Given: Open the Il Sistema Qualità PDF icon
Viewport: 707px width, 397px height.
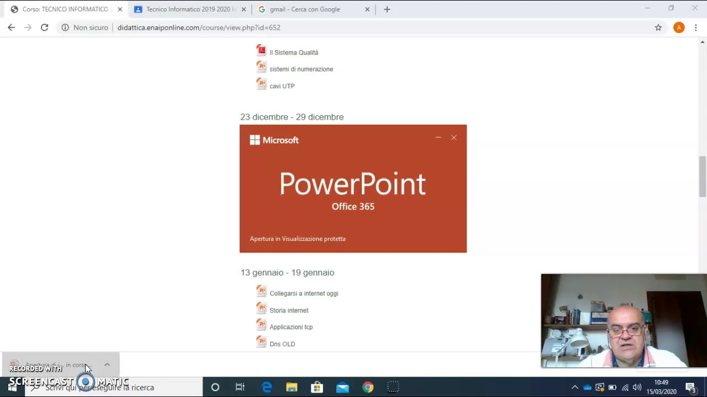Looking at the screenshot, I should point(261,50).
